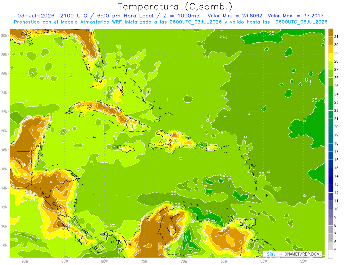
Task: Click the 26N latitude axis label
Action: (4, 73)
